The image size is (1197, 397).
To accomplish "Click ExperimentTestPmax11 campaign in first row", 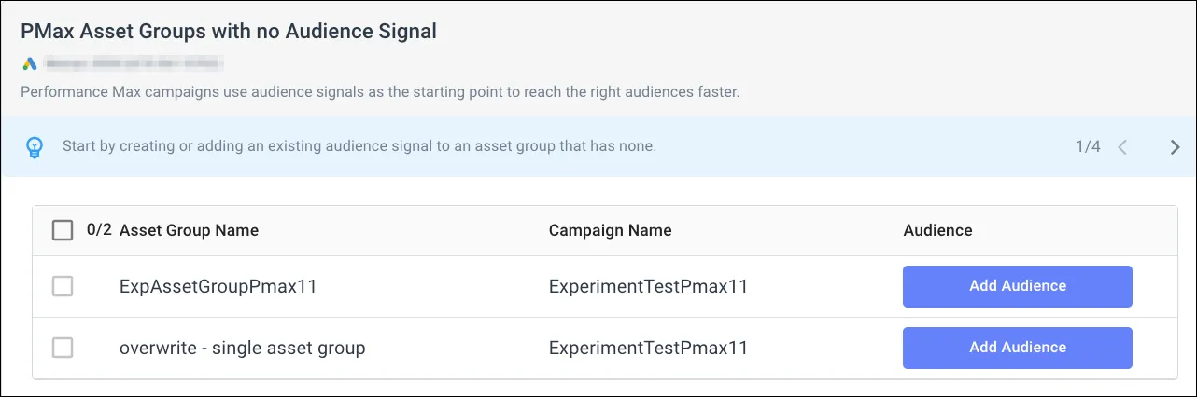I will click(648, 286).
